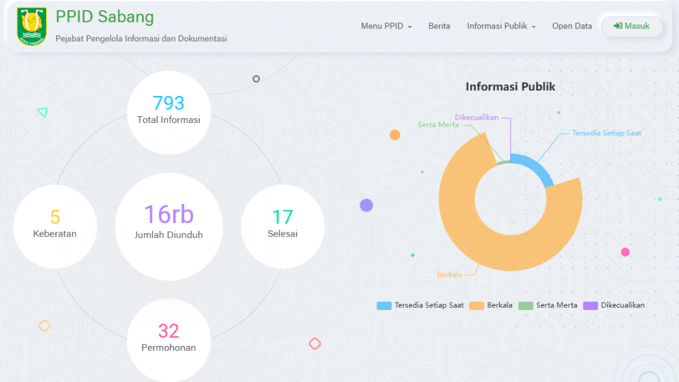This screenshot has width=679, height=382.
Task: Open the 32 Permohonan circle
Action: [168, 338]
